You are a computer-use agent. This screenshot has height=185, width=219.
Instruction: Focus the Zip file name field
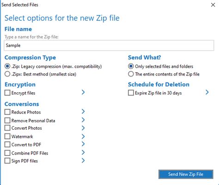[109, 45]
